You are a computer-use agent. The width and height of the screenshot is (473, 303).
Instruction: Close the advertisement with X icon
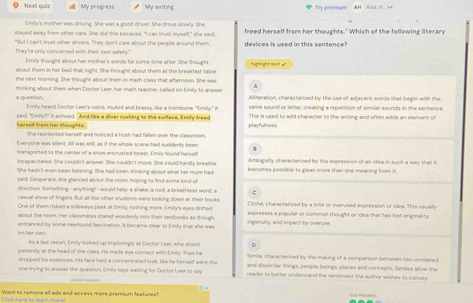click(x=206, y=288)
